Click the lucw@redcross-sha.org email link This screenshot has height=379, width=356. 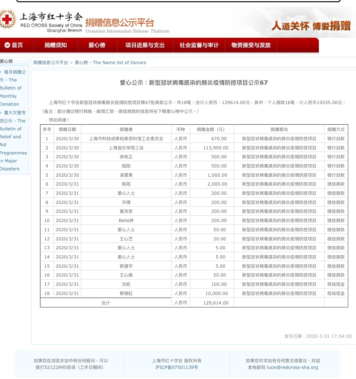(x=292, y=367)
